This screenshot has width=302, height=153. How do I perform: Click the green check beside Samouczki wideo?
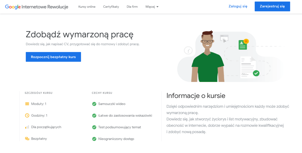tap(94, 104)
